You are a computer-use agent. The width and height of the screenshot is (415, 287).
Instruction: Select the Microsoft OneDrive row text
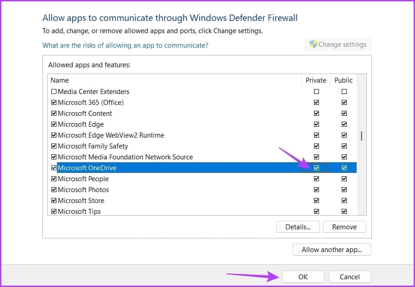click(x=87, y=168)
